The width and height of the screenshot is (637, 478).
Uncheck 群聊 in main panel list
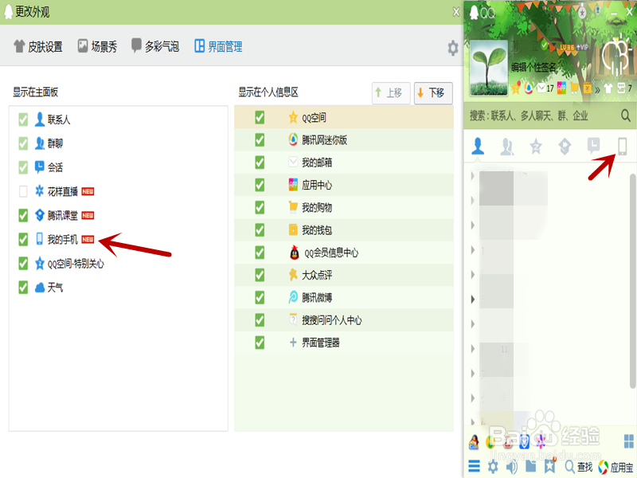(23, 143)
